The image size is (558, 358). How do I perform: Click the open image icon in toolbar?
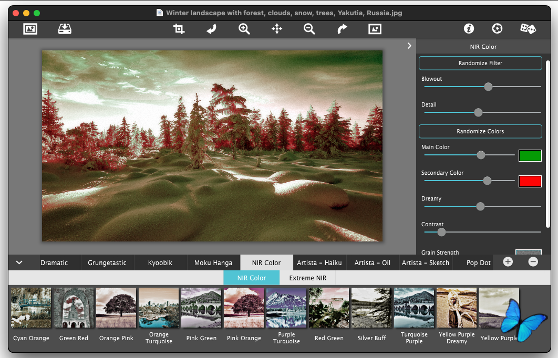click(x=30, y=29)
